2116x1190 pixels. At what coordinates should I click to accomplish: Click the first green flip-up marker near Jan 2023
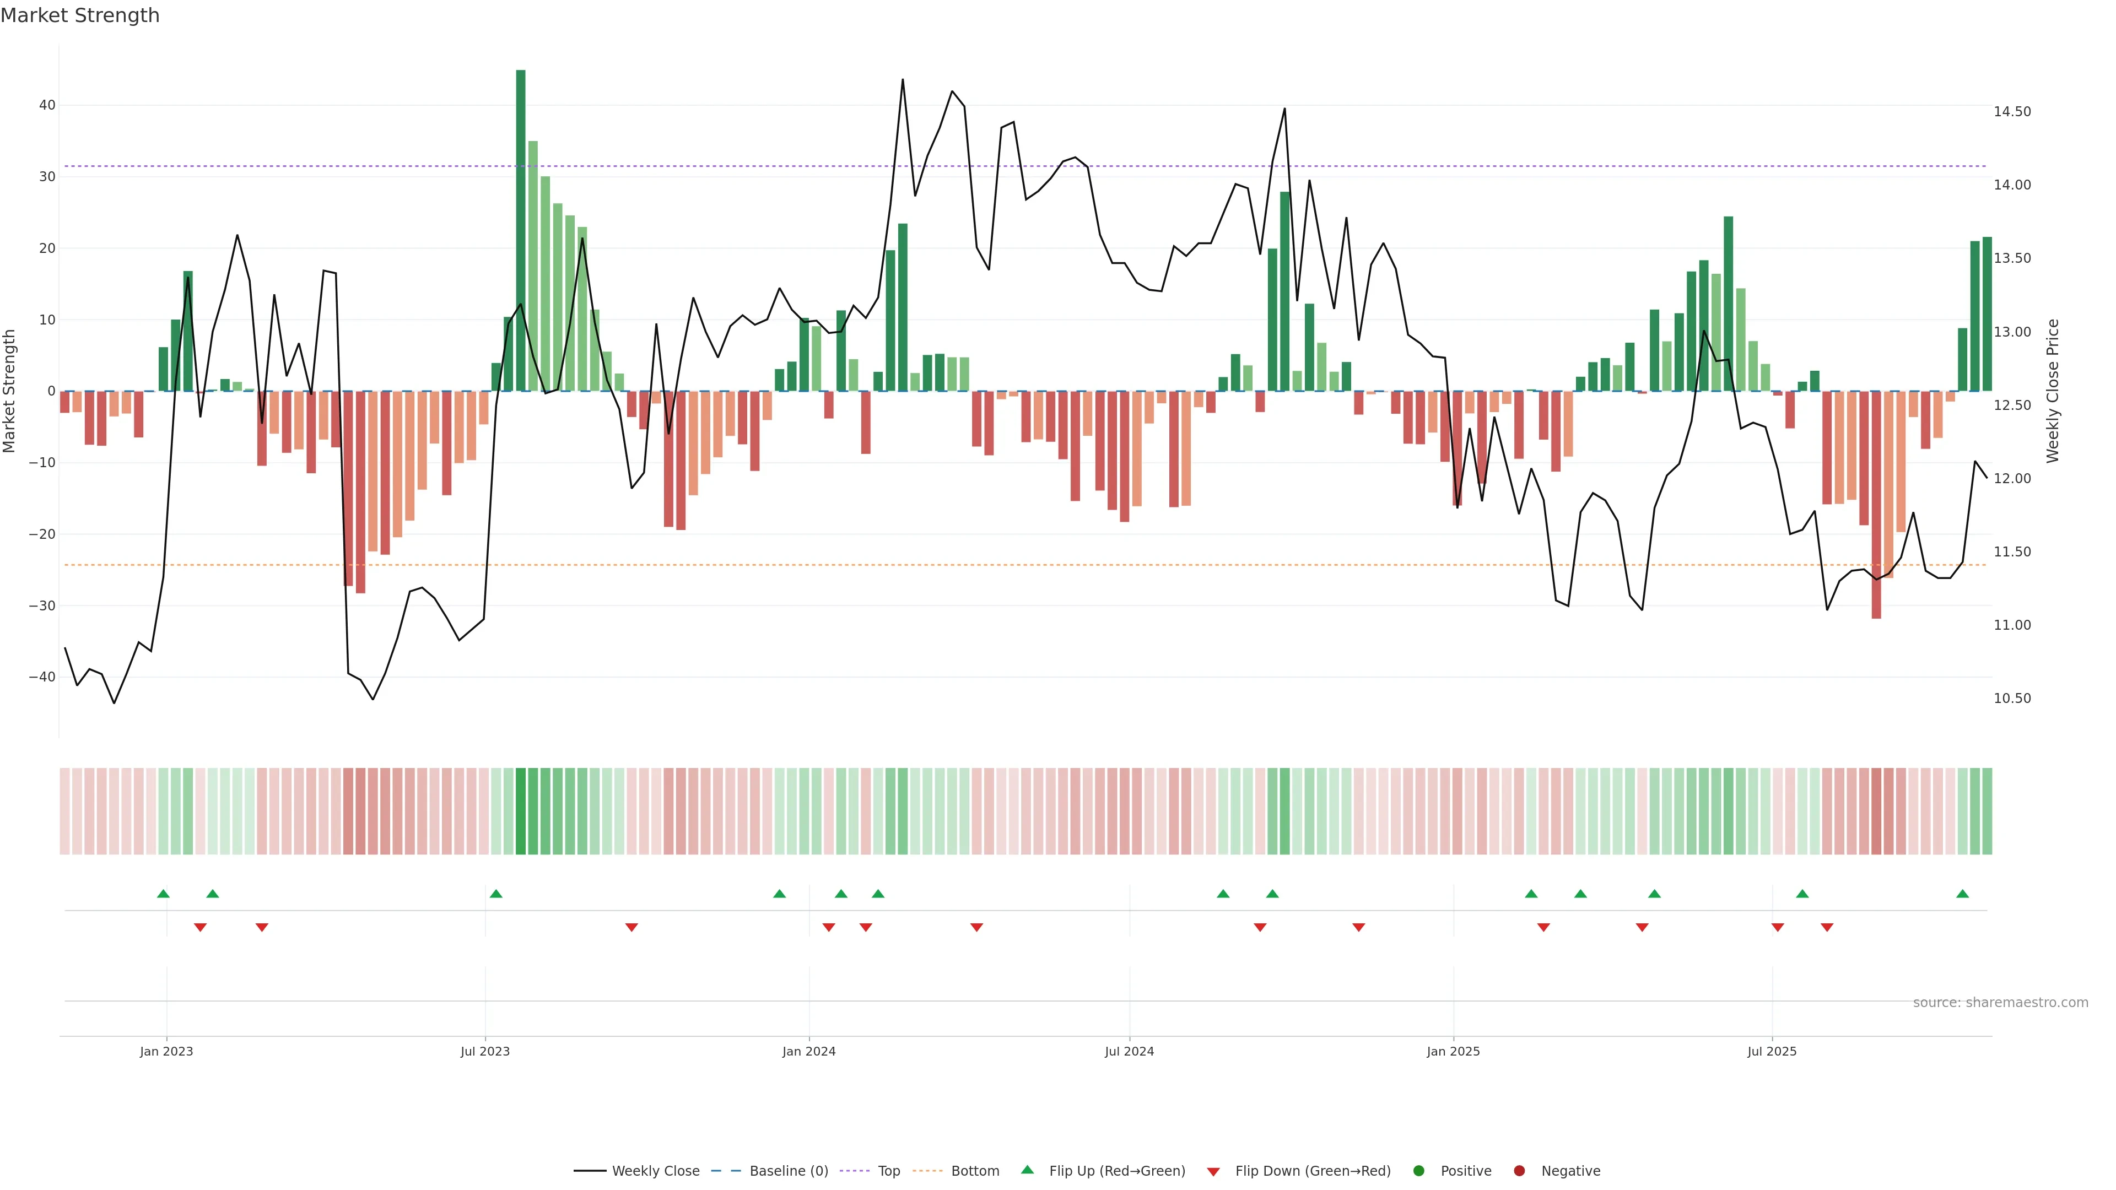click(164, 894)
